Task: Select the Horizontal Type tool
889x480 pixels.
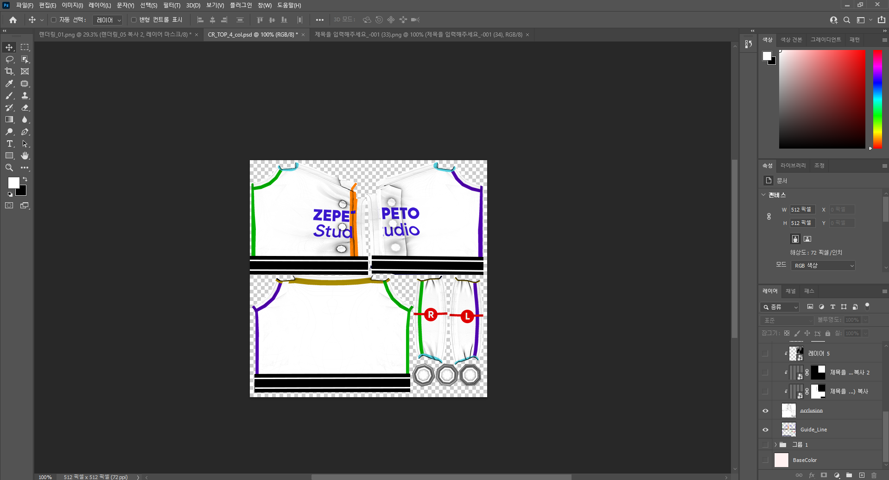Action: pyautogui.click(x=9, y=143)
